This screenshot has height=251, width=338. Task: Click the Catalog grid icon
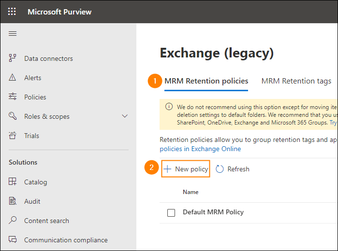point(13,181)
